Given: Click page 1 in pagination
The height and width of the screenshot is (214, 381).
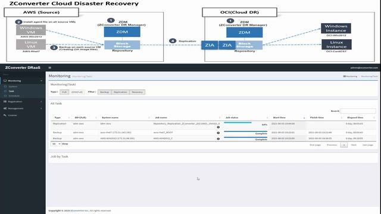Looking at the screenshot, I should point(344,145).
